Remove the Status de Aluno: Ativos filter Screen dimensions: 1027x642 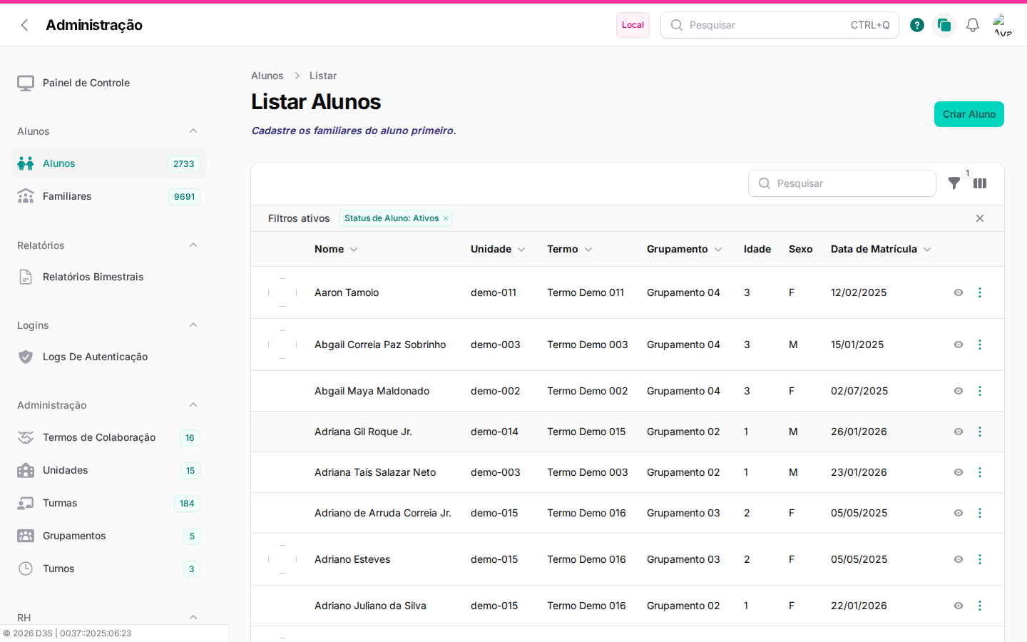coord(446,218)
